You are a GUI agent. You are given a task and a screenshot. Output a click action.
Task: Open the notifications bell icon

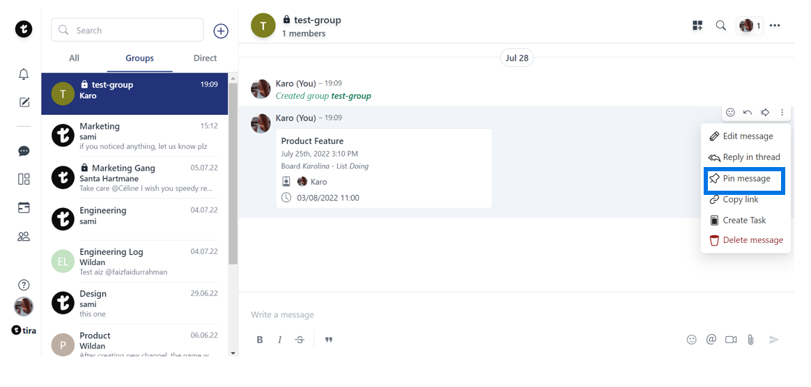point(24,74)
